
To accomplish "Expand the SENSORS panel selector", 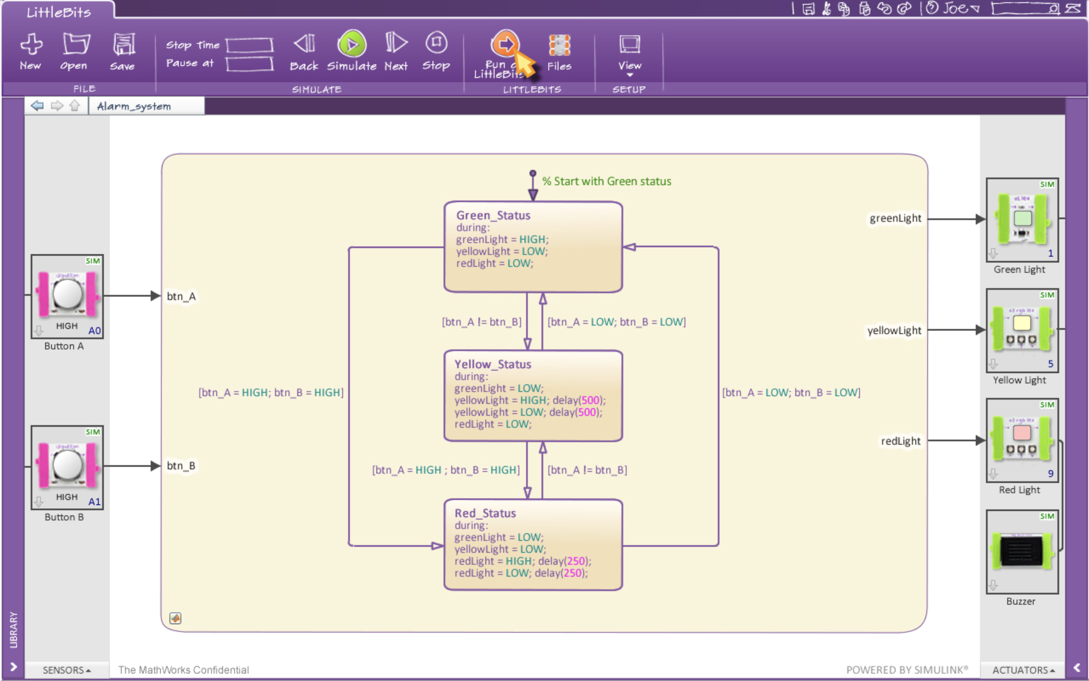I will click(x=67, y=670).
